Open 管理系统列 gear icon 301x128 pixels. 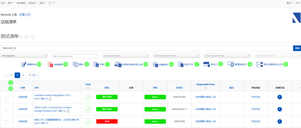(x=231, y=64)
